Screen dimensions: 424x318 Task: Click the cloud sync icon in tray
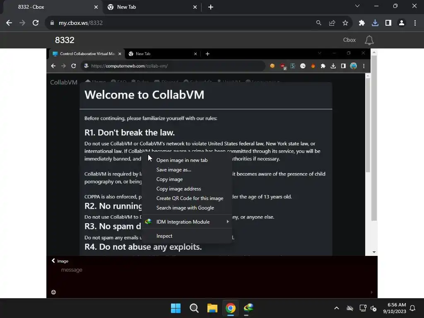point(350,308)
